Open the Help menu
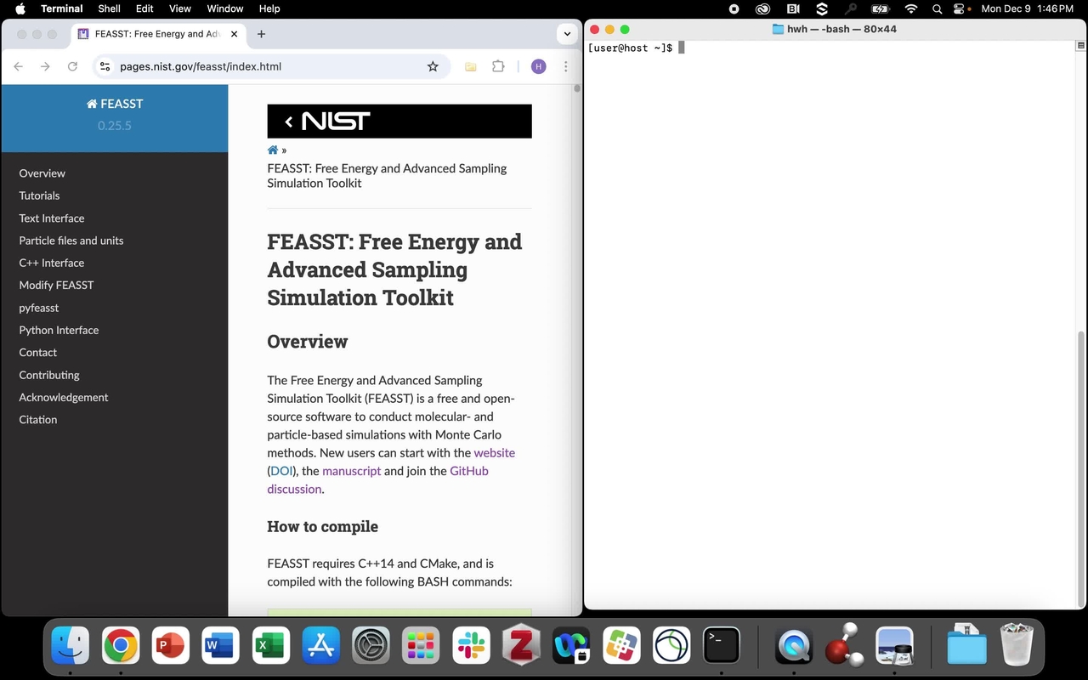The width and height of the screenshot is (1088, 680). 269,8
